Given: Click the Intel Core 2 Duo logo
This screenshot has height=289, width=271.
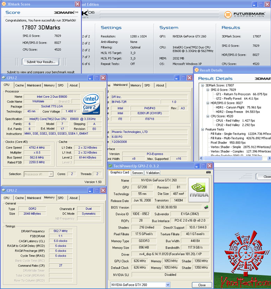Looking at the screenshot, I should point(91,104).
